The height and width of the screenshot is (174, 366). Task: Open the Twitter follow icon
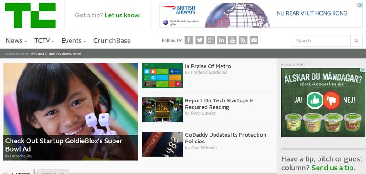[199, 40]
